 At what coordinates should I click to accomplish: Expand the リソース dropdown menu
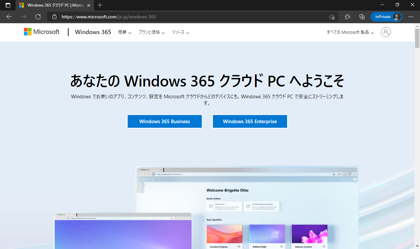point(180,32)
